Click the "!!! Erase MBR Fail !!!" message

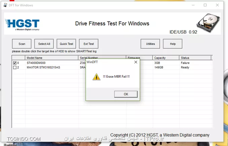coord(116,77)
